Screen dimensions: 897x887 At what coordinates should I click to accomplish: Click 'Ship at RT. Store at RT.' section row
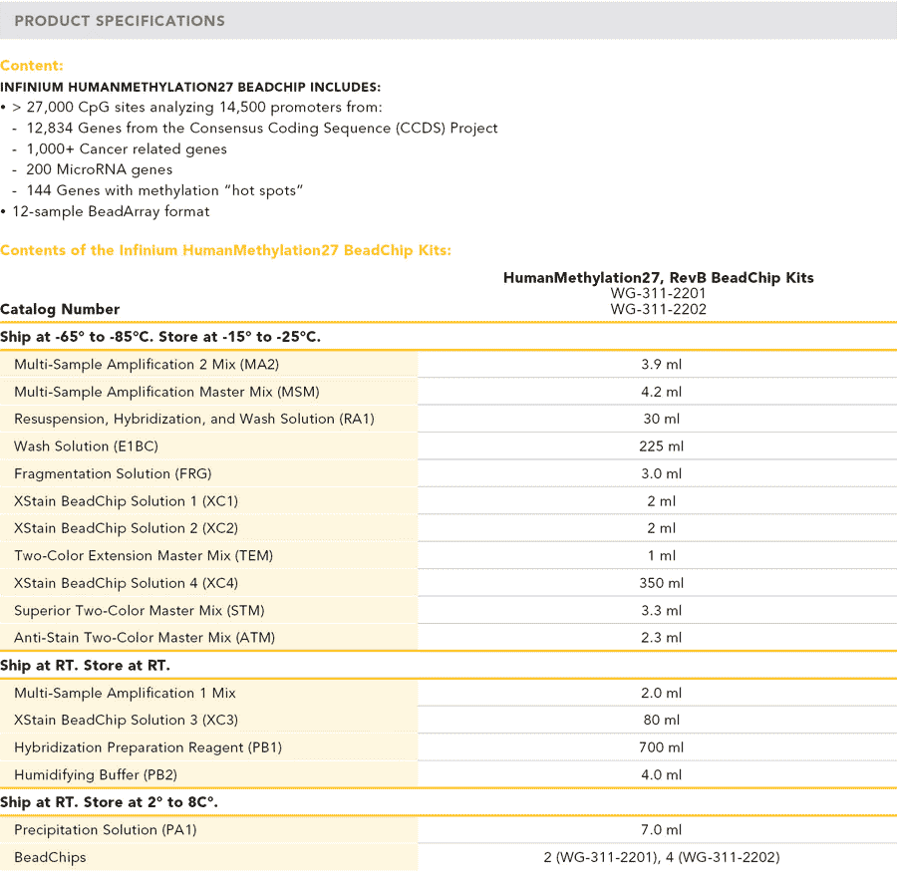(448, 666)
